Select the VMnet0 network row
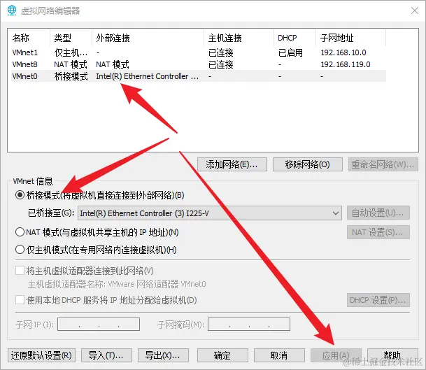This screenshot has height=370, width=426. click(199, 76)
